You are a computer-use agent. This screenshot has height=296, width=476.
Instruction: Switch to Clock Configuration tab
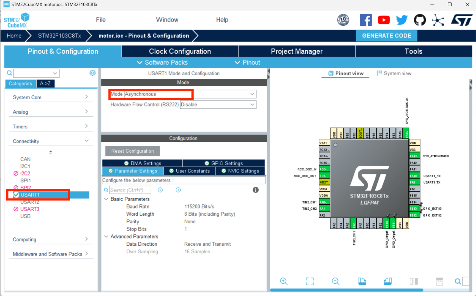(180, 51)
